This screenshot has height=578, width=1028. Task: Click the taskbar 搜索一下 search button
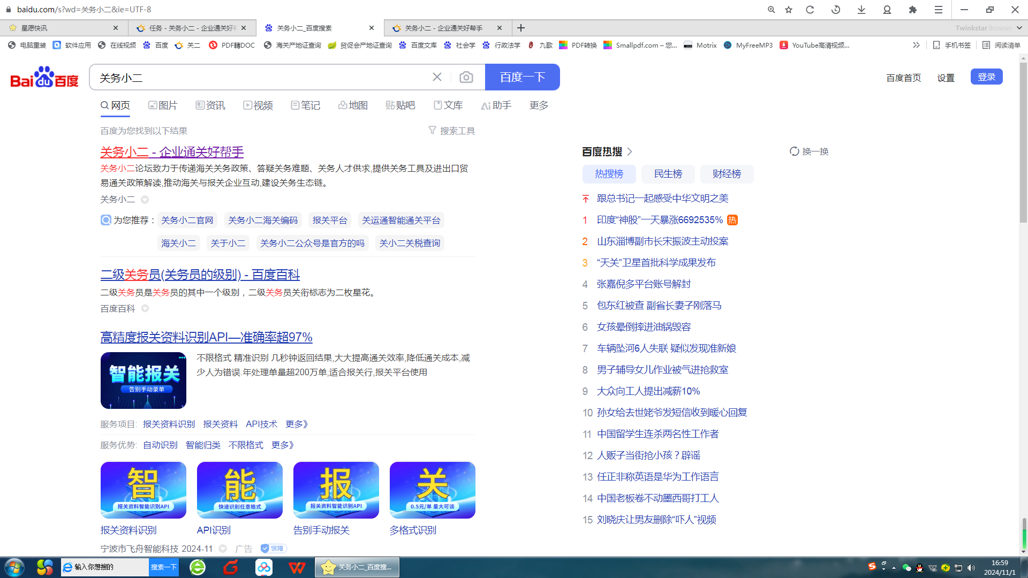point(163,567)
